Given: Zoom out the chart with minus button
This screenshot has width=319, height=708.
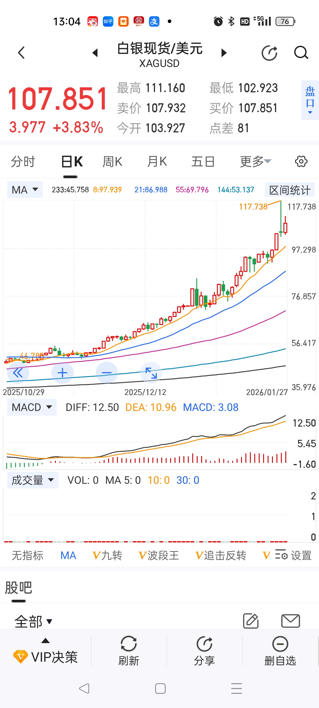Looking at the screenshot, I should click(107, 373).
